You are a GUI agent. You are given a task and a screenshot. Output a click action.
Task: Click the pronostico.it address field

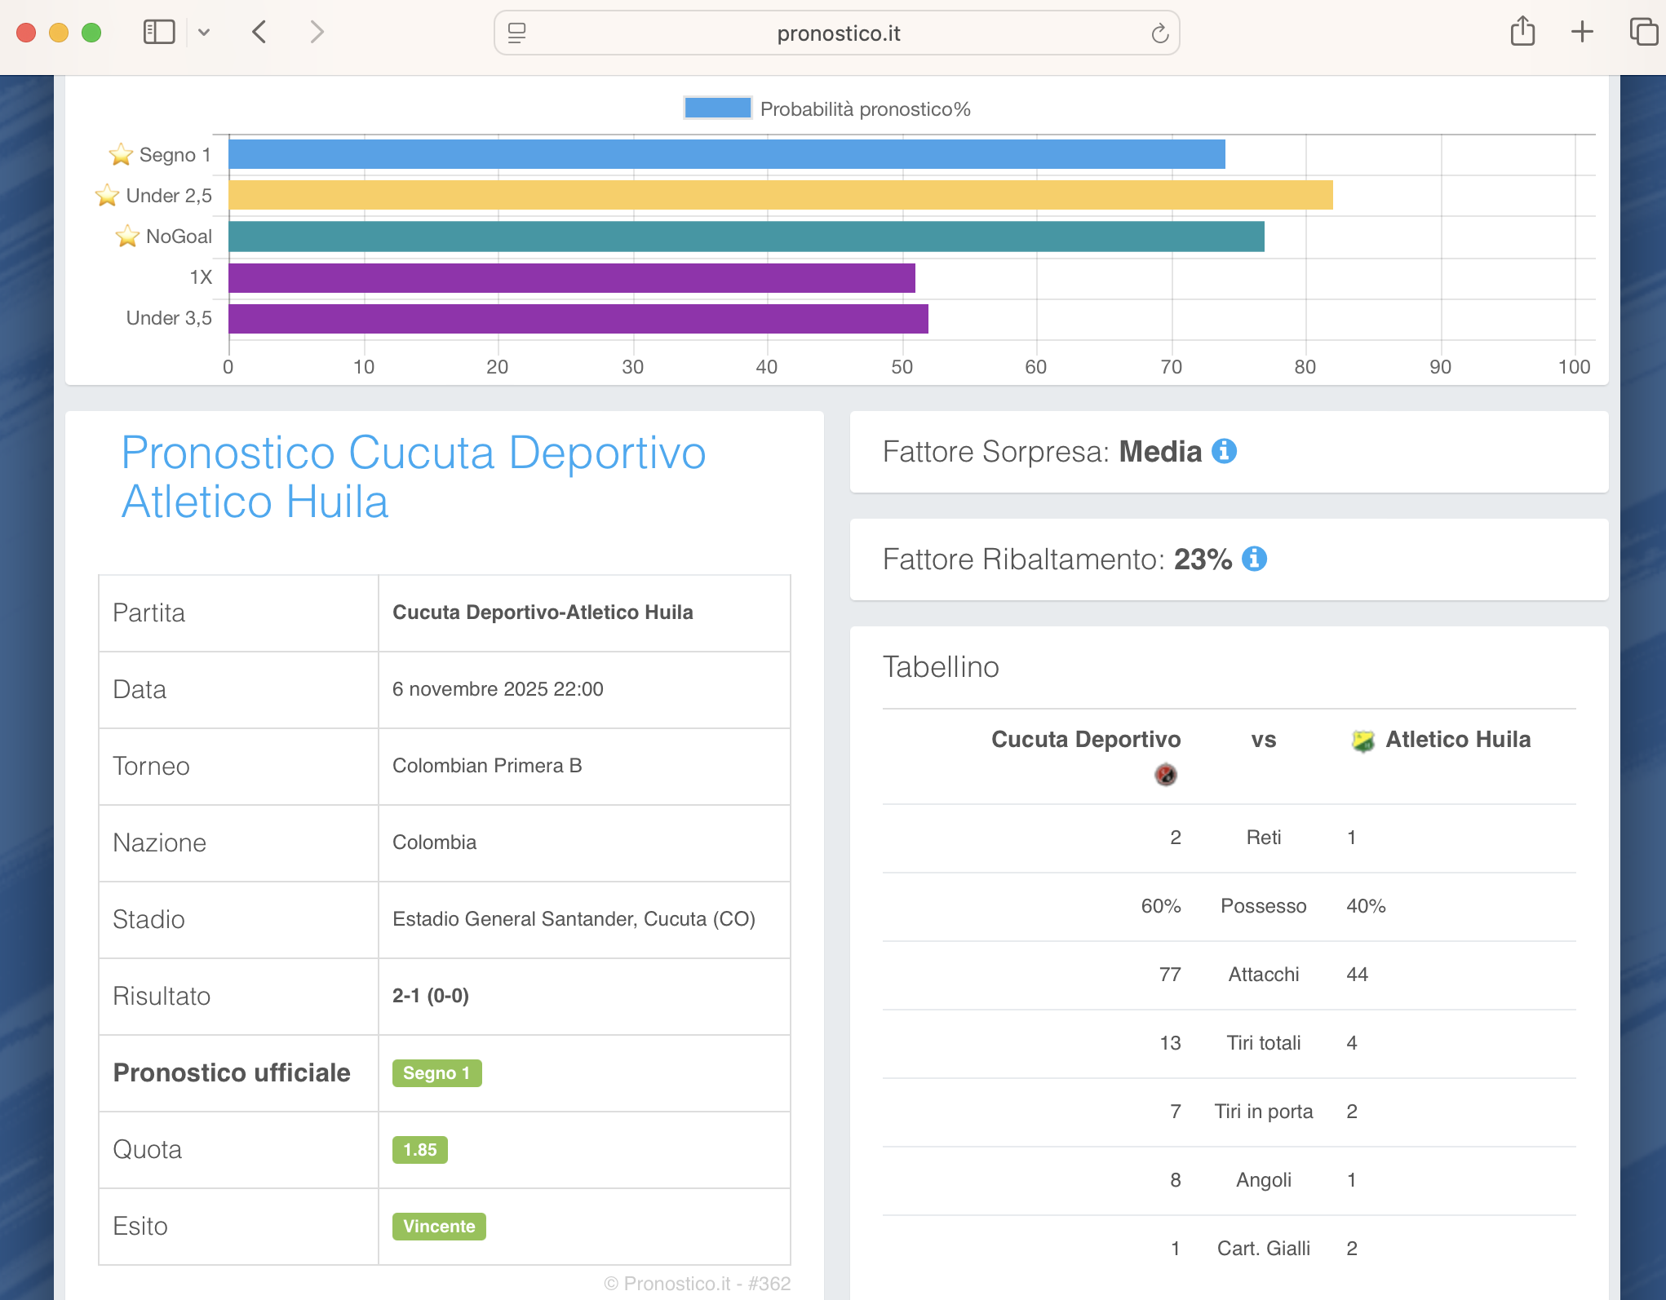[838, 33]
